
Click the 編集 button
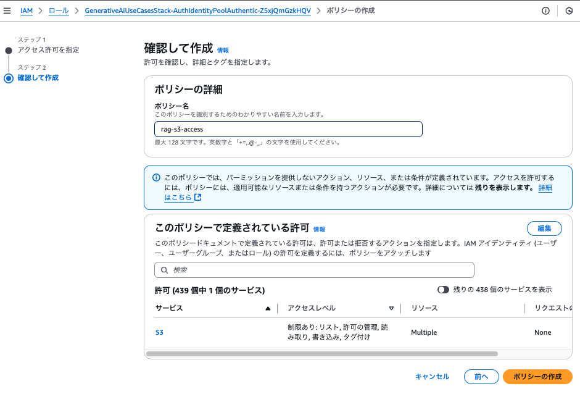pos(544,228)
